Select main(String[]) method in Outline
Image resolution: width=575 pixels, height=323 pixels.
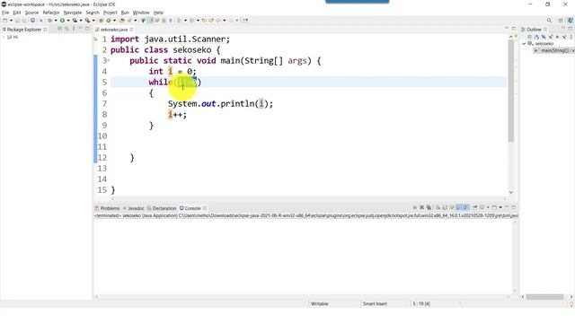[x=553, y=50]
